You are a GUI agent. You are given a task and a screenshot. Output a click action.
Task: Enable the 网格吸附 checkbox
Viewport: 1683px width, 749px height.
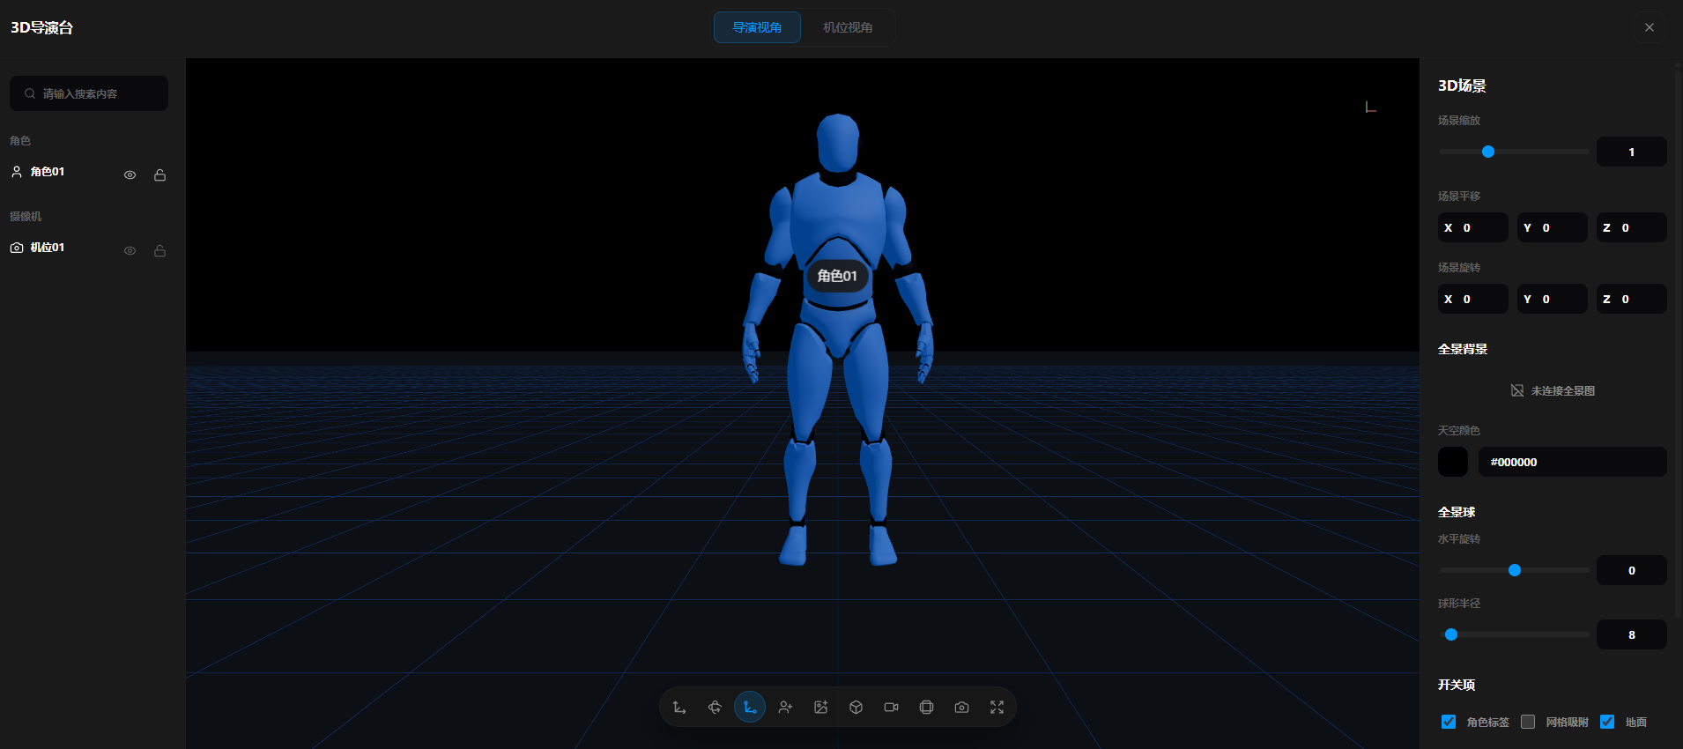pyautogui.click(x=1528, y=722)
